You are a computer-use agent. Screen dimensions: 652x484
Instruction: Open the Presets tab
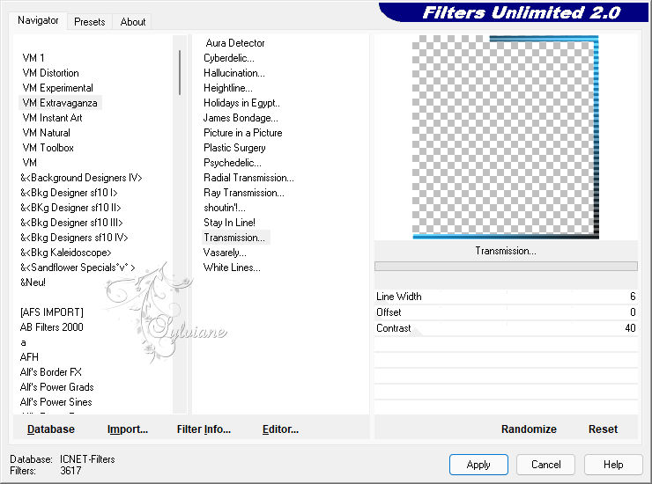pyautogui.click(x=89, y=22)
